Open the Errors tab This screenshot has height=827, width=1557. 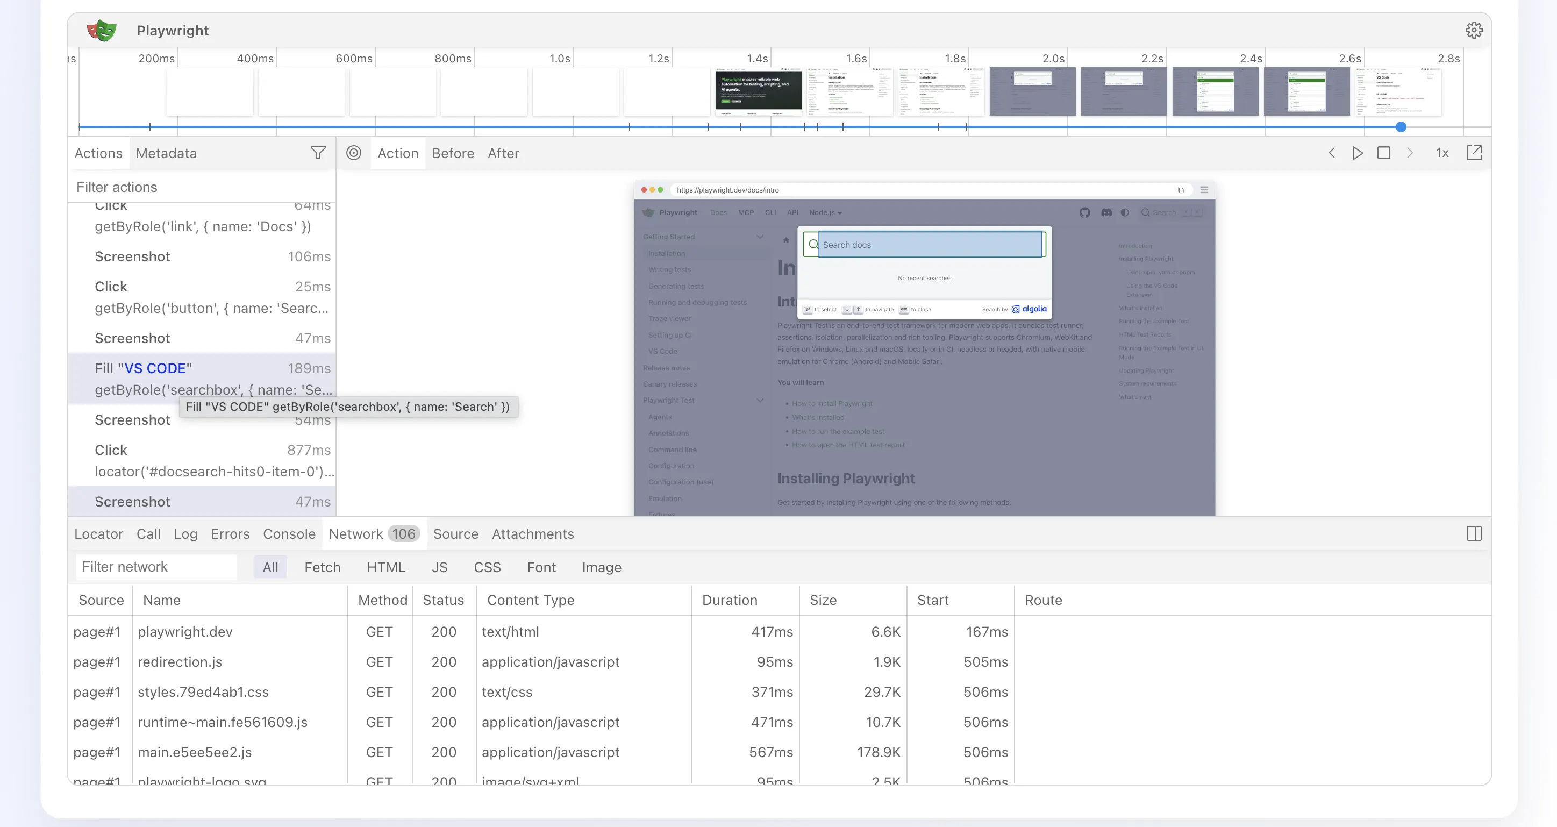pos(230,534)
